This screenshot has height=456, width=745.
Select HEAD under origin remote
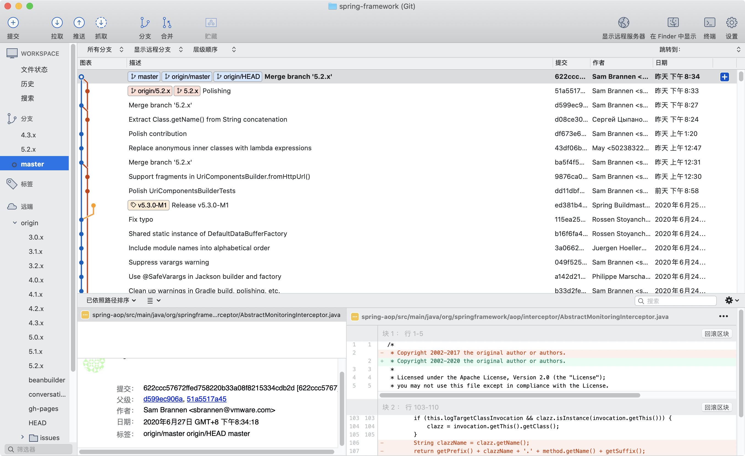coord(37,423)
